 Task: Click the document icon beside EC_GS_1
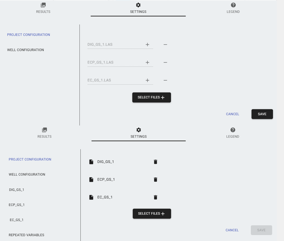(91, 197)
